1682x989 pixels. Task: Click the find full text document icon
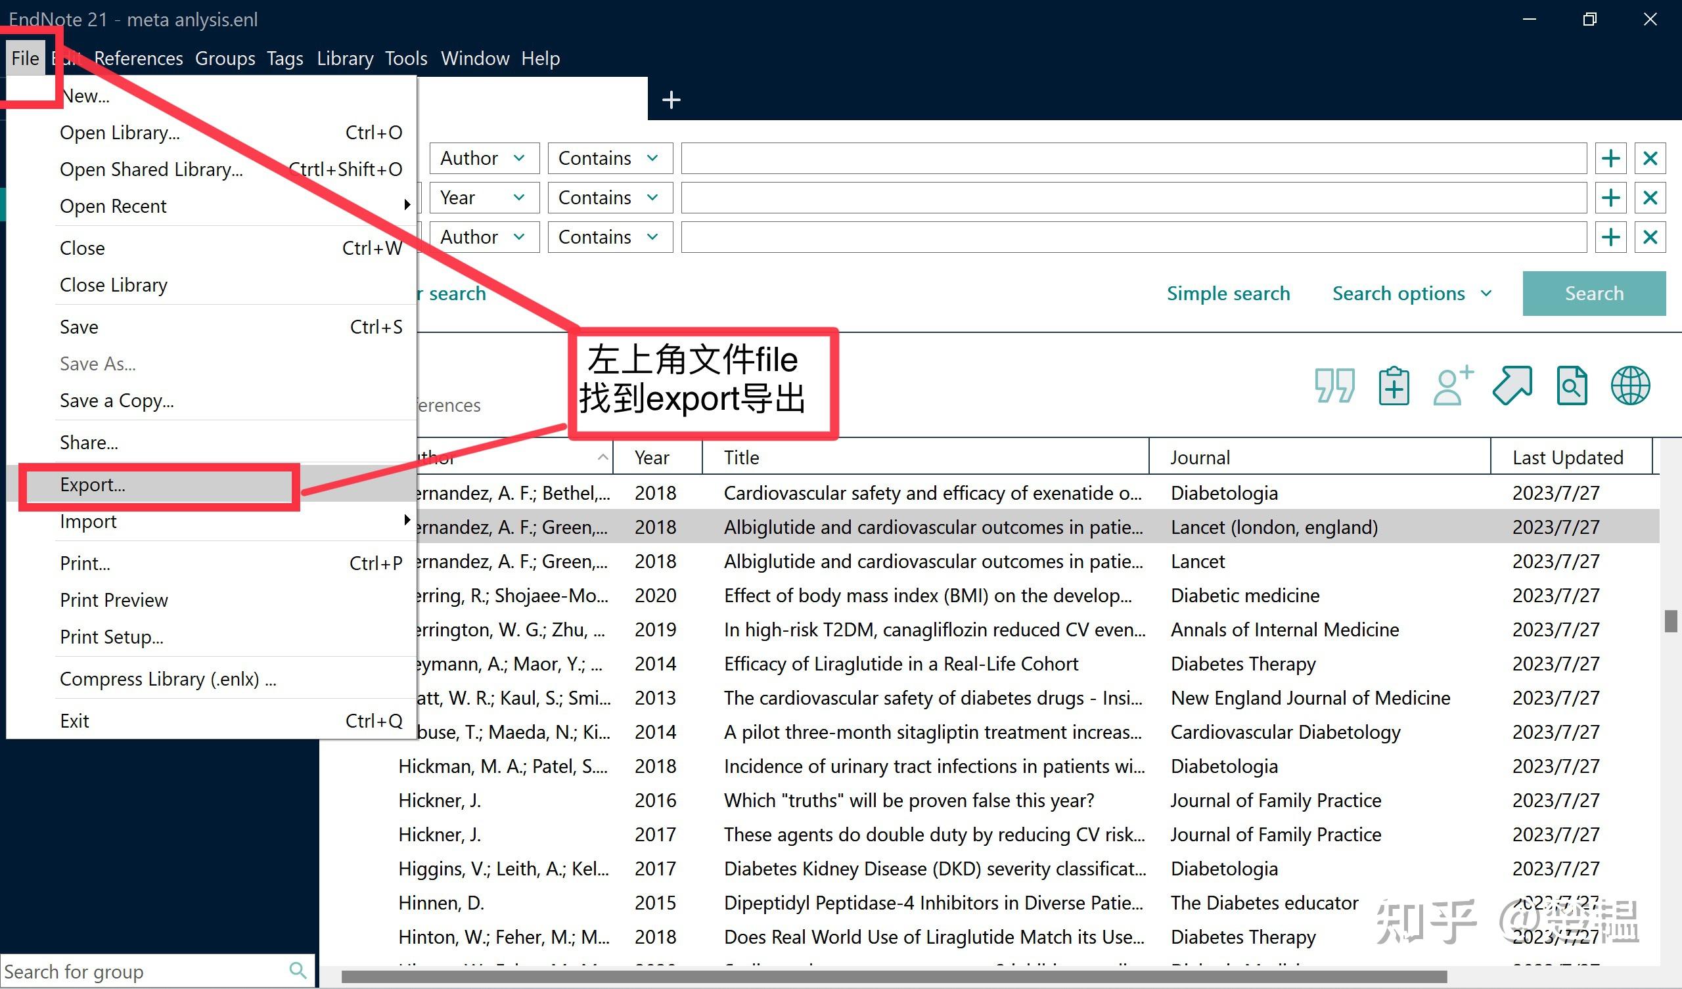coord(1572,385)
